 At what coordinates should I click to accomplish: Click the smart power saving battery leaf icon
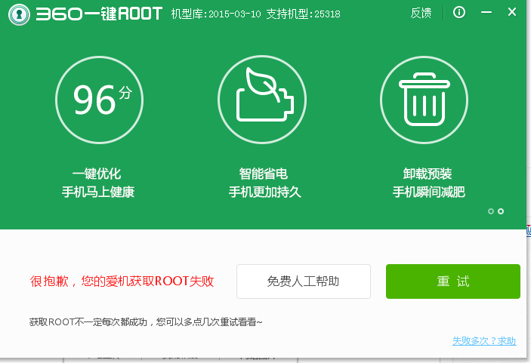tap(262, 100)
